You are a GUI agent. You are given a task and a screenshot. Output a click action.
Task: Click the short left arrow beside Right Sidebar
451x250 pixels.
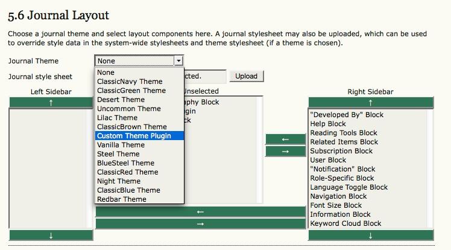click(x=285, y=139)
